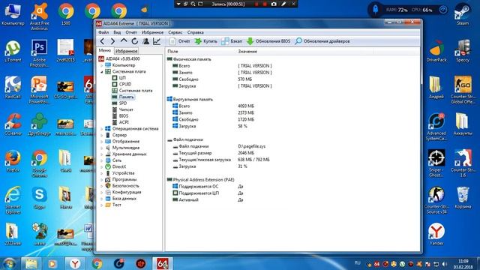Click the screenshot camera icon in recorder bar
Screen dimensions: 480x270
tap(274, 4)
